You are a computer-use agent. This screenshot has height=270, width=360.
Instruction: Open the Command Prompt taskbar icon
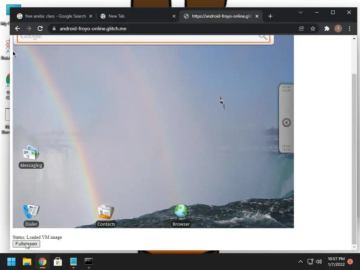pyautogui.click(x=89, y=262)
